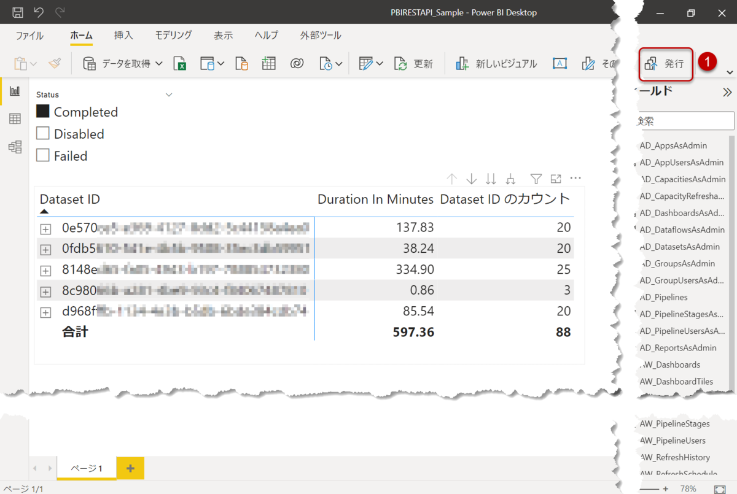Select the AD_CapacitiesAsAdmin table in Fields

pos(682,179)
